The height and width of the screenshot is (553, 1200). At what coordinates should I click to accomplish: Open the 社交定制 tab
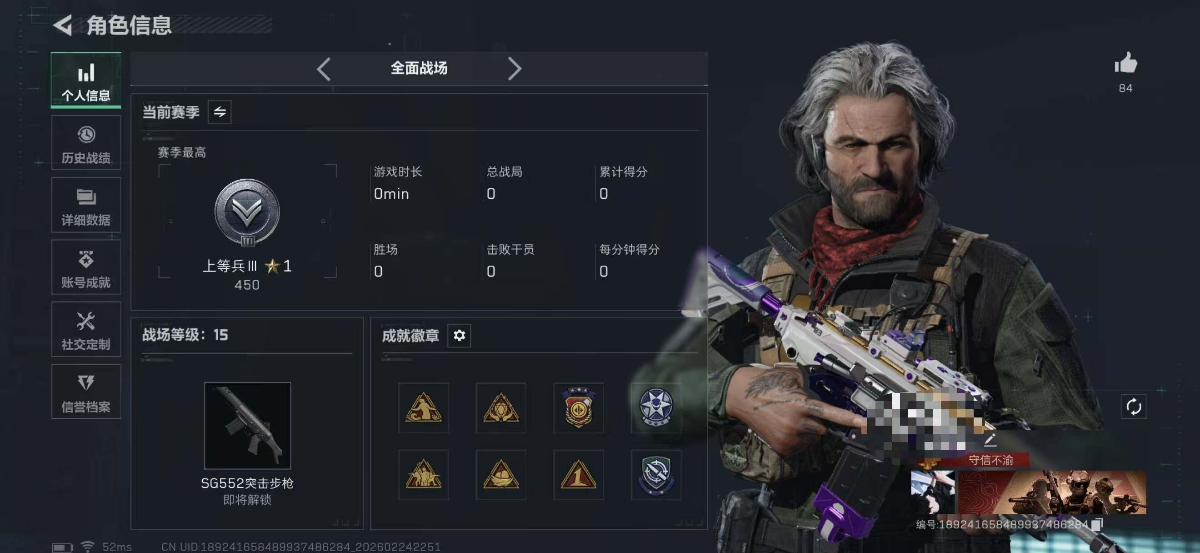pyautogui.click(x=86, y=329)
